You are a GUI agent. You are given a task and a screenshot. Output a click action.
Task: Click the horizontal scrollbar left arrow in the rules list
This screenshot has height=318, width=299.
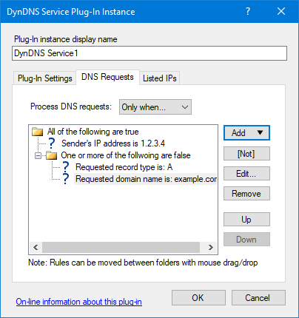[36, 247]
